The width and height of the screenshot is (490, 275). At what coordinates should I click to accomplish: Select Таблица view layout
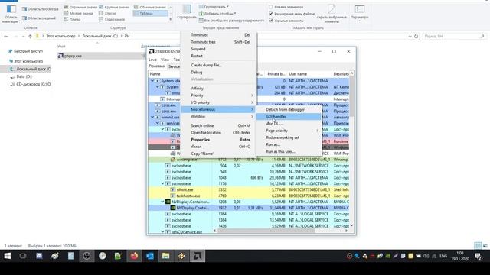[x=150, y=13]
